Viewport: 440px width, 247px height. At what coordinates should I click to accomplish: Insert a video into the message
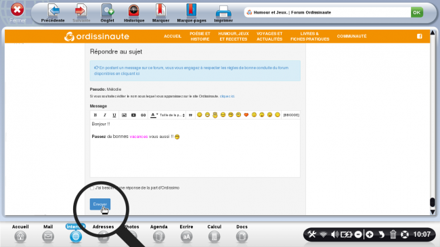tap(133, 115)
